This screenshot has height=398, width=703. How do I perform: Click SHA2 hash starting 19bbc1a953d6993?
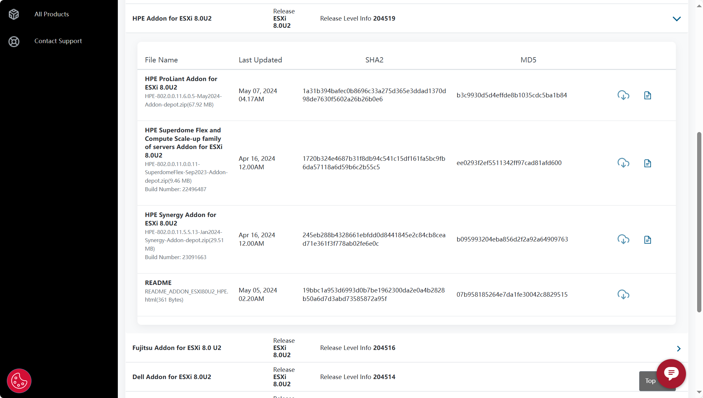373,294
